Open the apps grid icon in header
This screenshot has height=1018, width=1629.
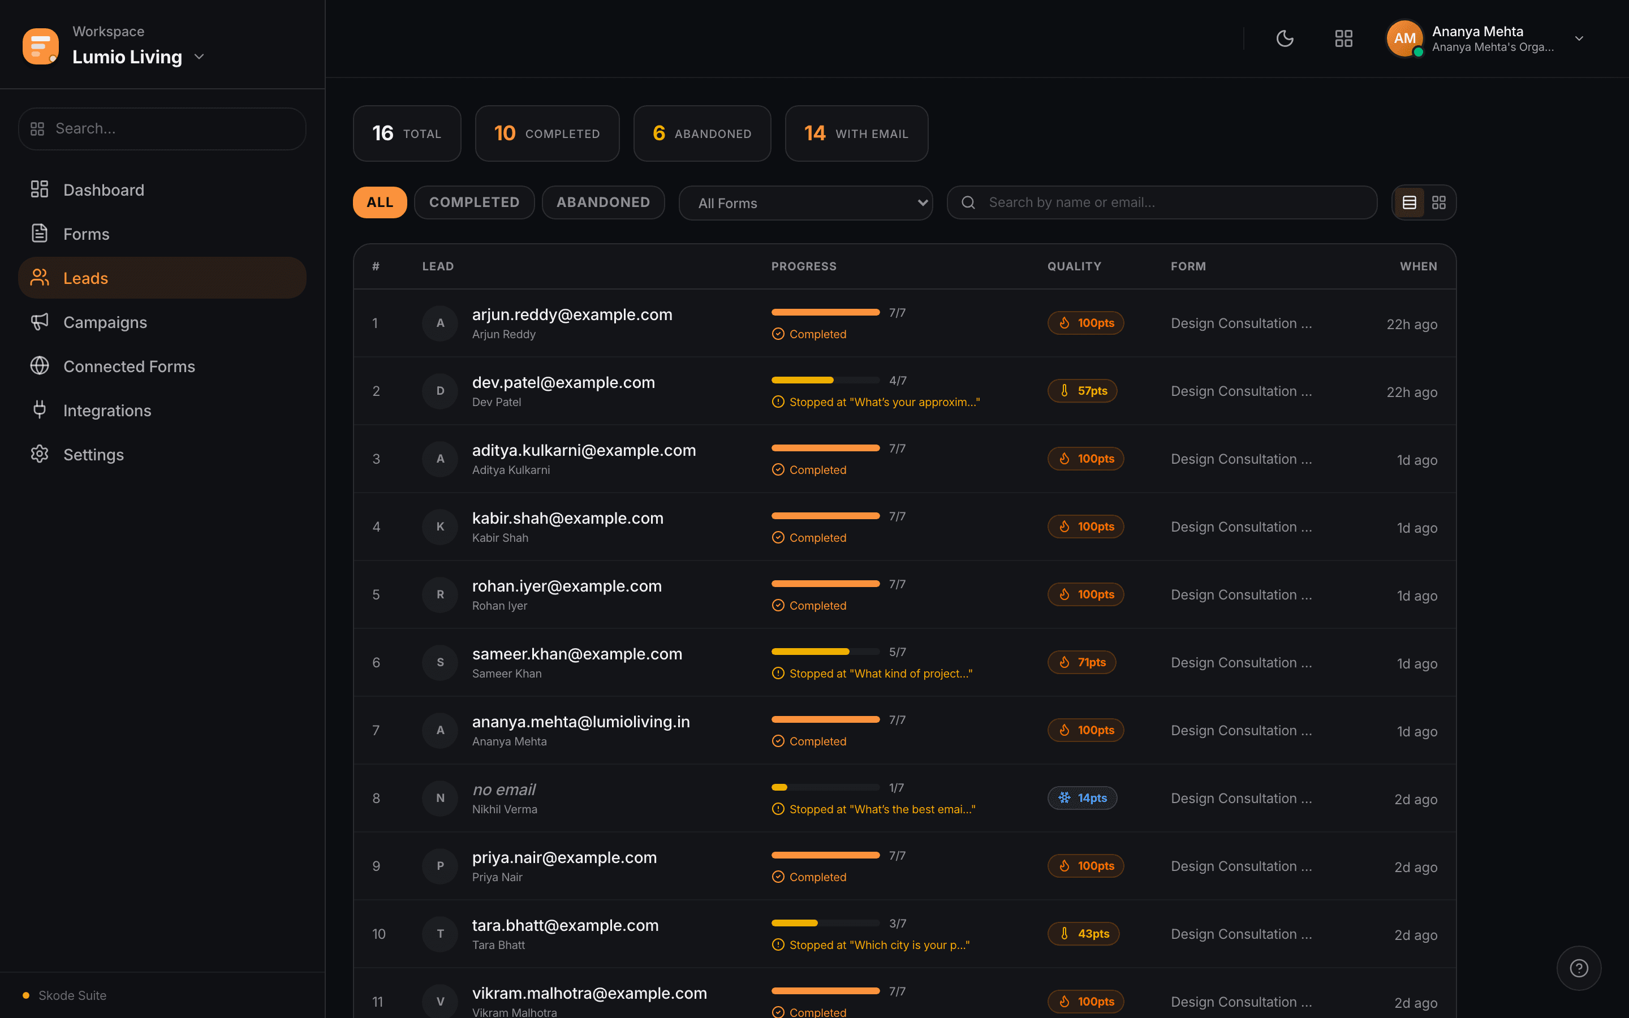point(1343,38)
